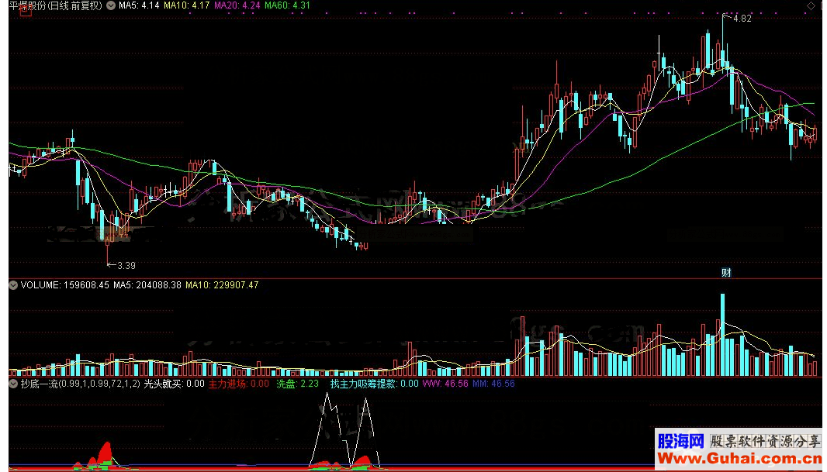Select the 平煤股份(日线,前复权) chart title
Image resolution: width=827 pixels, height=472 pixels.
pyautogui.click(x=56, y=5)
